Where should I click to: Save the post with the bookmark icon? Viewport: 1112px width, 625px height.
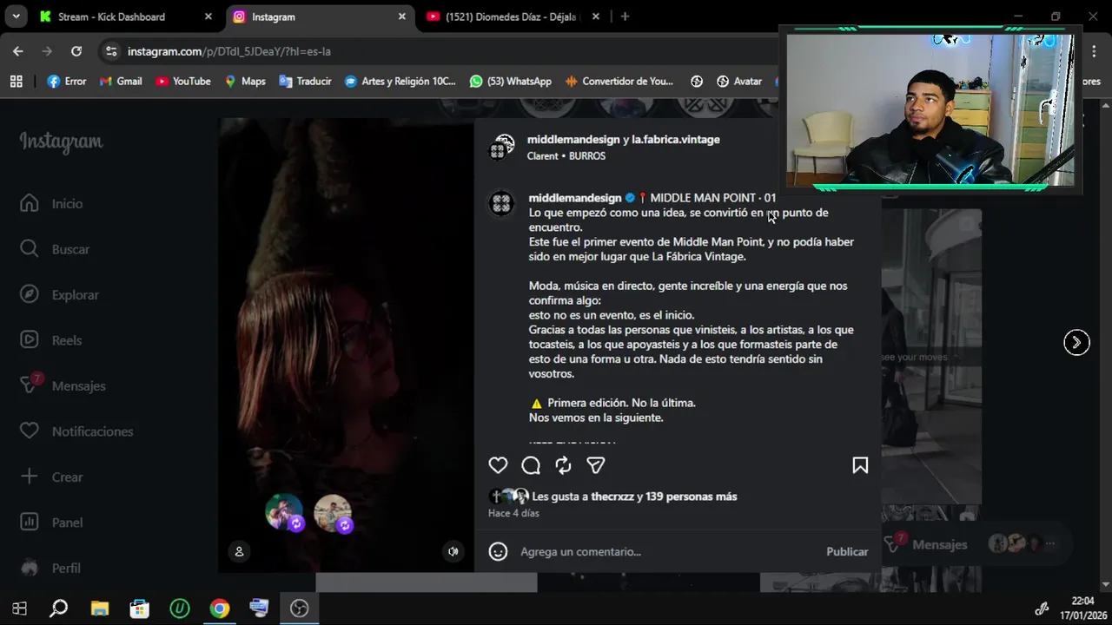tap(860, 465)
